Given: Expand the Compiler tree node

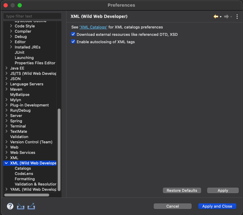Looking at the screenshot, I should coord(11,31).
